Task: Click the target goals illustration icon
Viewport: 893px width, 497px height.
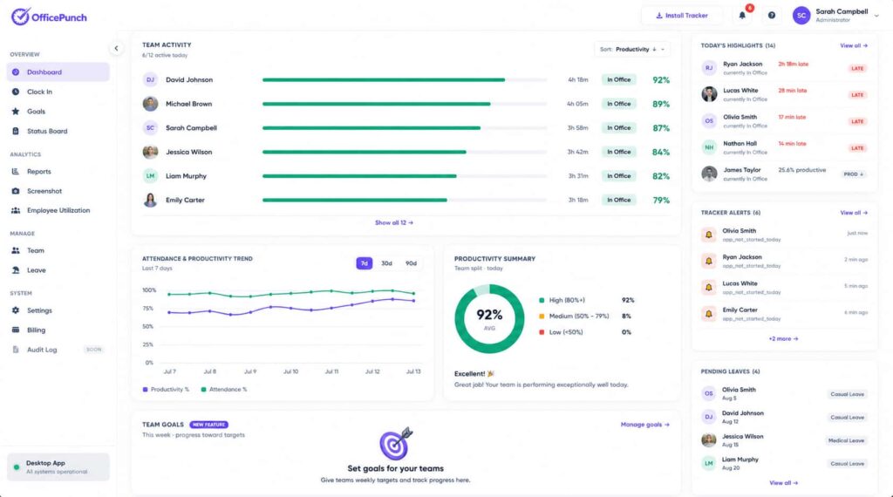Action: [x=396, y=444]
